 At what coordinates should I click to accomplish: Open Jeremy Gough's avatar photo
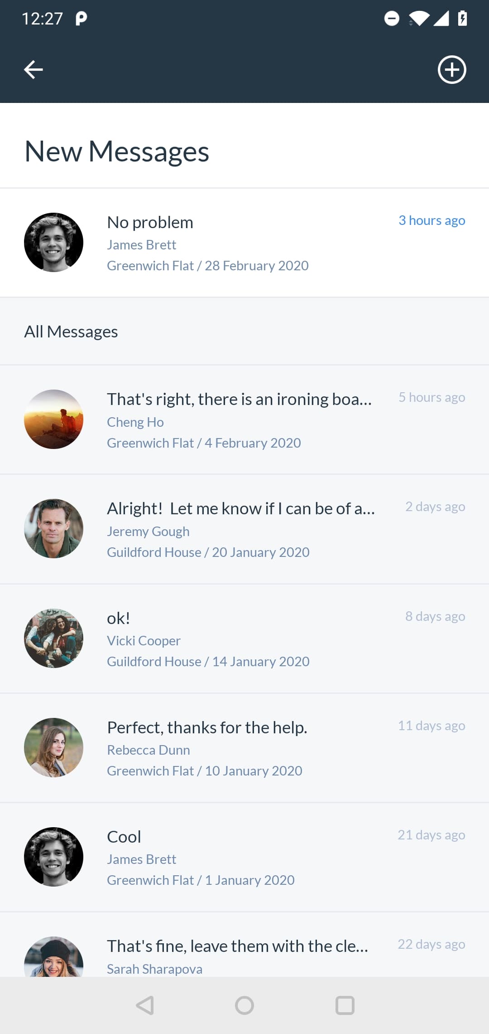(53, 528)
